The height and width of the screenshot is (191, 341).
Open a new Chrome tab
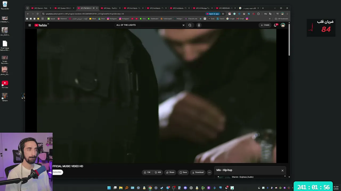(263, 8)
